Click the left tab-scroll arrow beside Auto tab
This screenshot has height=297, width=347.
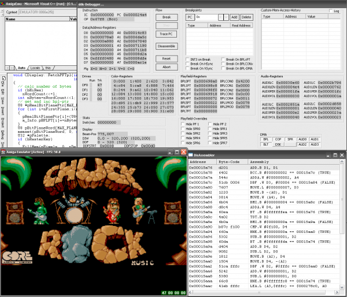coord(8,68)
